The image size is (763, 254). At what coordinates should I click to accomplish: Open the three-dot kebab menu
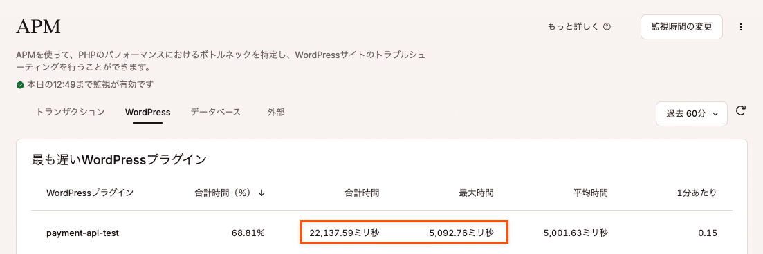741,27
